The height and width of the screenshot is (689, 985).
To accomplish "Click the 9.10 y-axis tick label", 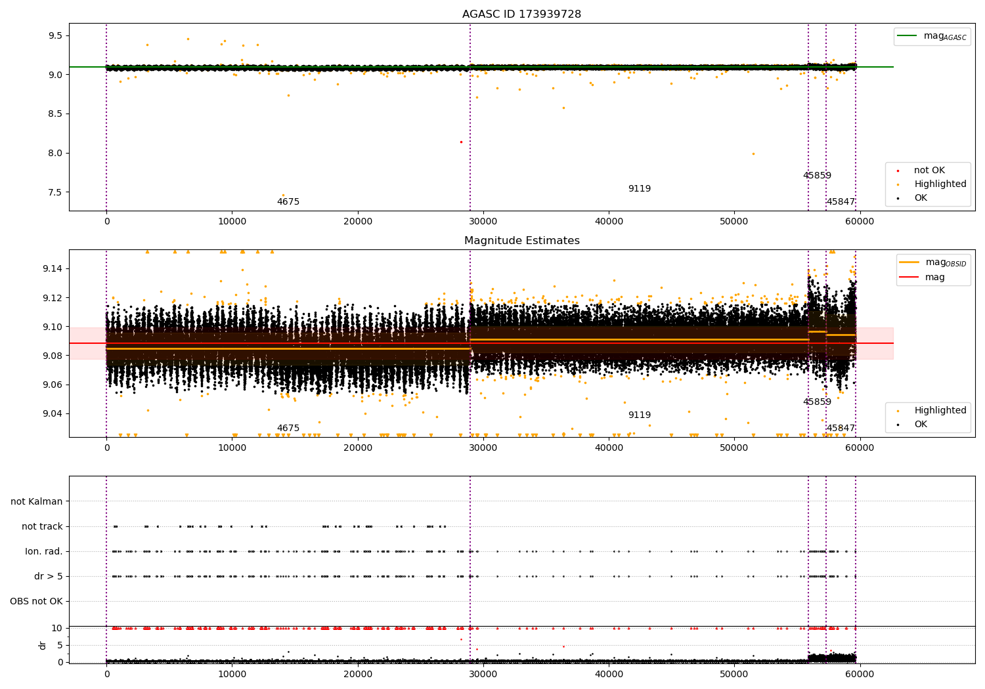I will [53, 327].
